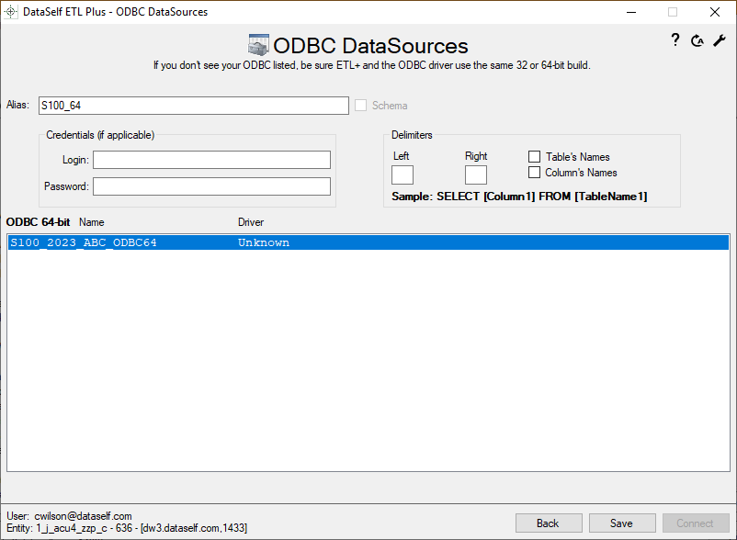The image size is (737, 540).
Task: Close the ODBC DataSources window
Action: pos(715,12)
